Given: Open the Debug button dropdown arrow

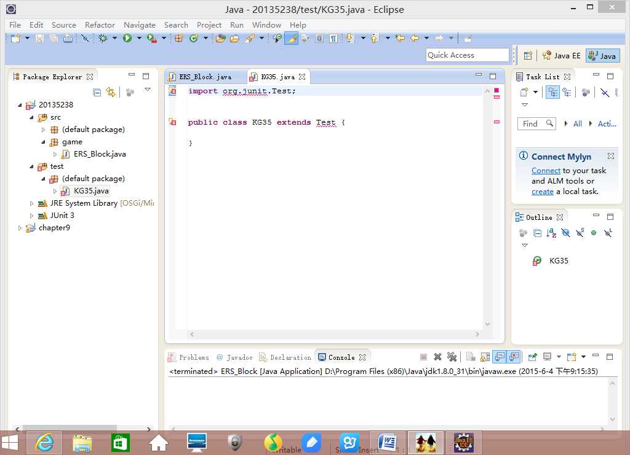Looking at the screenshot, I should pyautogui.click(x=114, y=39).
